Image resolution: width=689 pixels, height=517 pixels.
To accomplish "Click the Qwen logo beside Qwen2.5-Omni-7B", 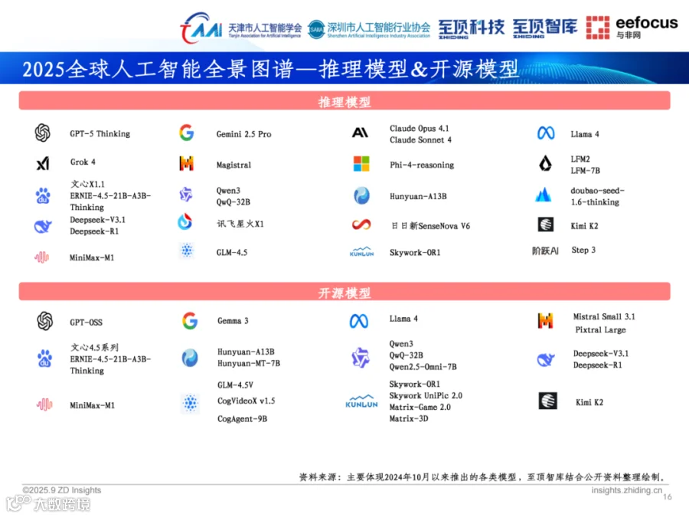I will click(x=361, y=357).
